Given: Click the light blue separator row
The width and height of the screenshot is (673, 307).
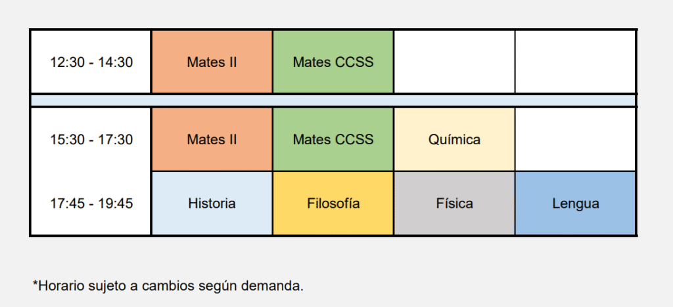Looking at the screenshot, I should (333, 100).
